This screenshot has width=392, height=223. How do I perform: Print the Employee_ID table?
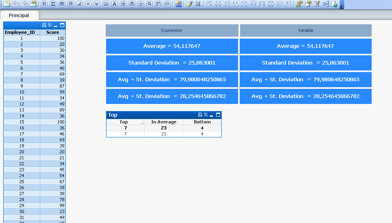click(44, 25)
